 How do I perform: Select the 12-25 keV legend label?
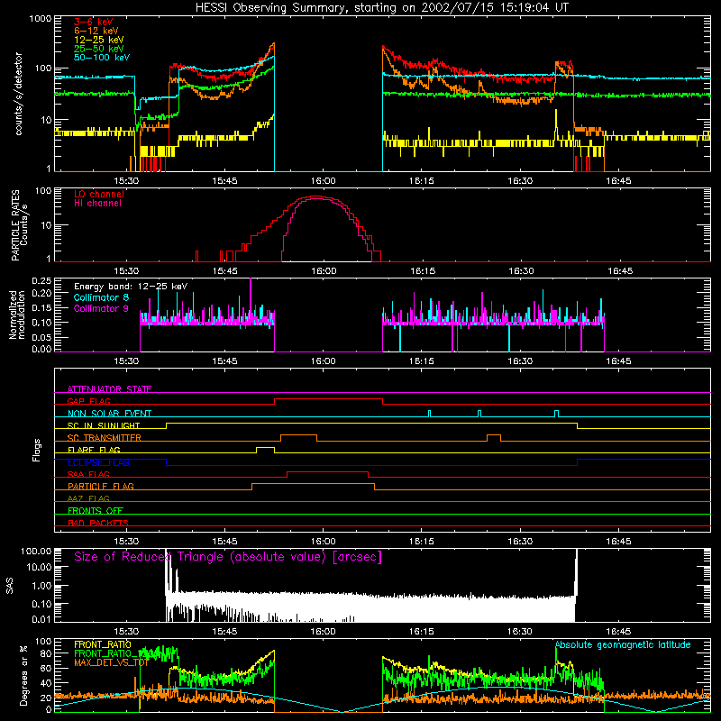99,40
